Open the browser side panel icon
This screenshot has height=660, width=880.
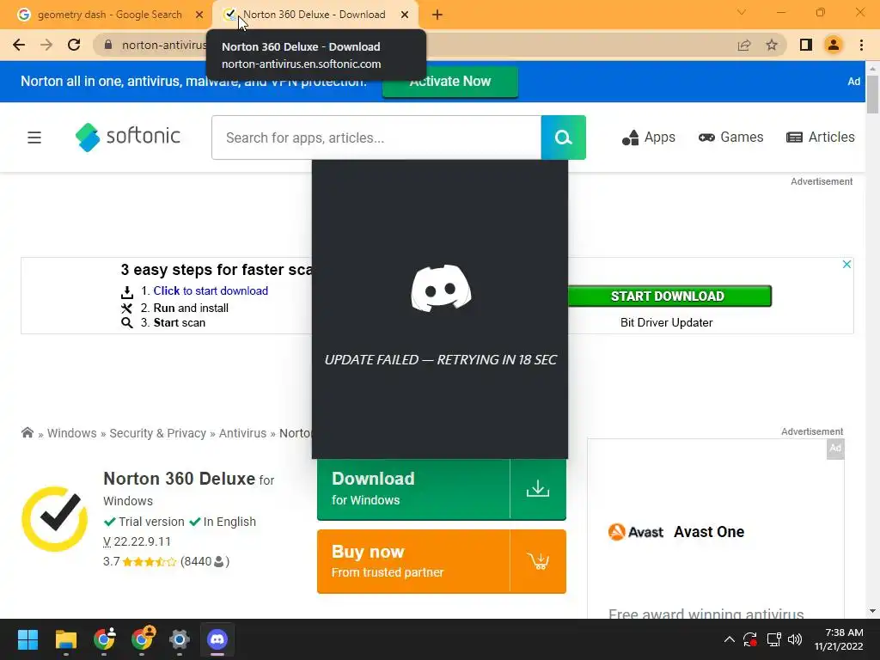pos(806,45)
